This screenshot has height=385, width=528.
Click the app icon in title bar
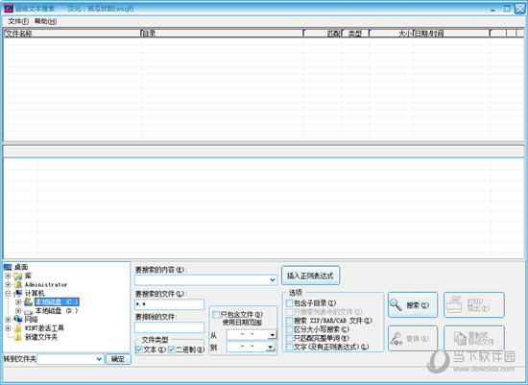(9, 8)
